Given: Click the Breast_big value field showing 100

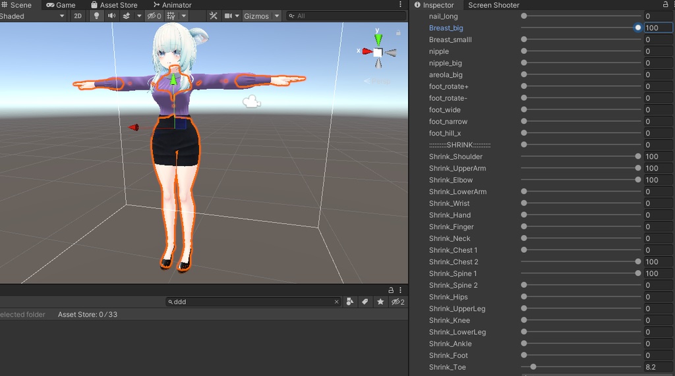Looking at the screenshot, I should click(659, 28).
